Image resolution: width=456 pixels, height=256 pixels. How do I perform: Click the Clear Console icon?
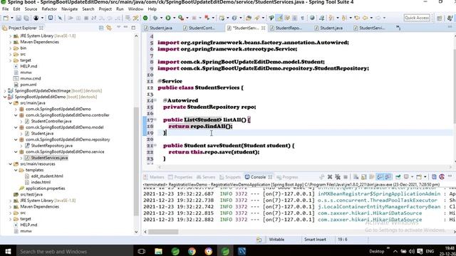click(356, 177)
